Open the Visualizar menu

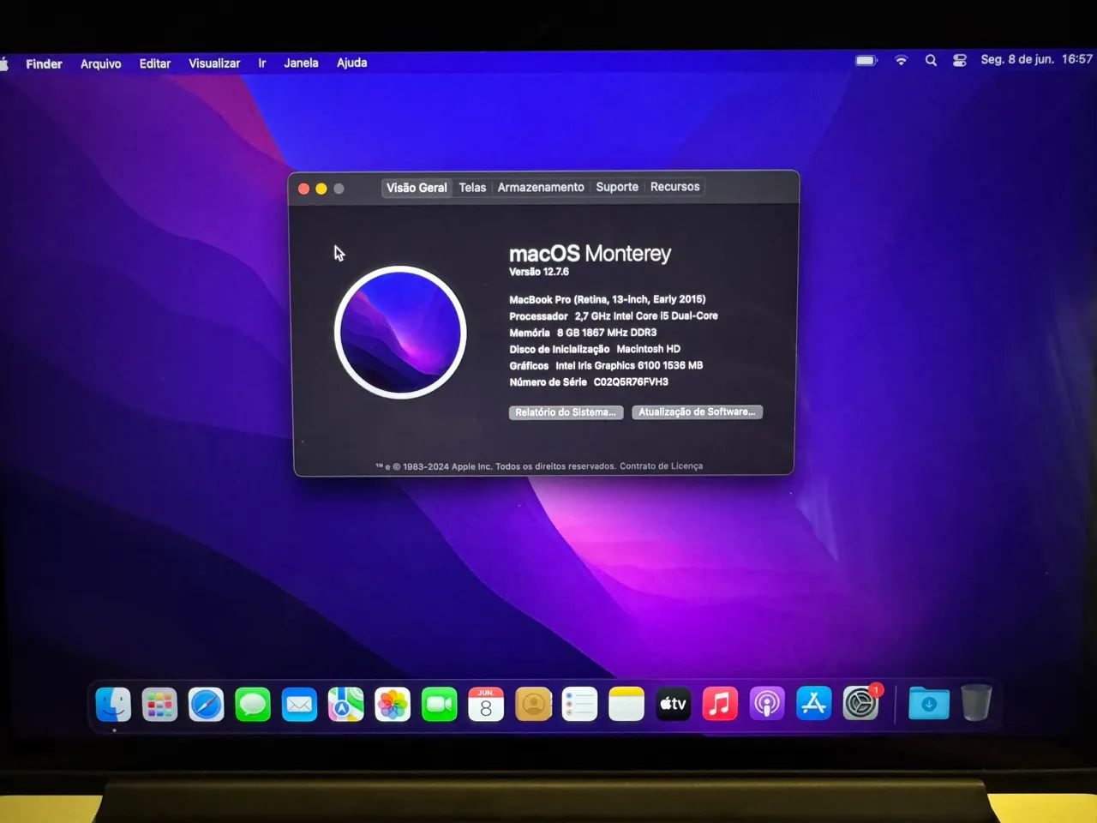click(214, 63)
